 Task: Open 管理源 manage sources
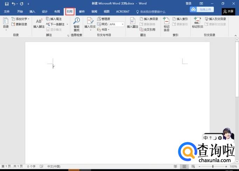pos(103,19)
